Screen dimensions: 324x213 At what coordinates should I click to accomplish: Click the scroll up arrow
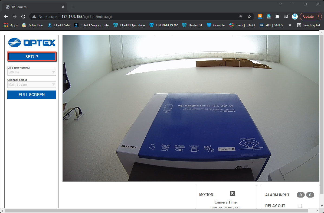(322, 33)
